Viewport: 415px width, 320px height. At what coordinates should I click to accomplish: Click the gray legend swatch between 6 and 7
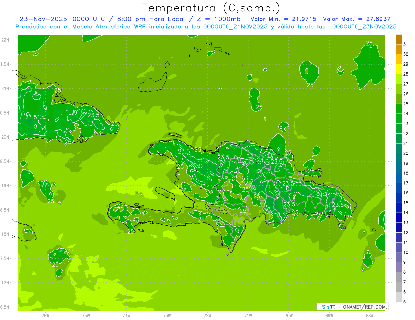pos(399,287)
